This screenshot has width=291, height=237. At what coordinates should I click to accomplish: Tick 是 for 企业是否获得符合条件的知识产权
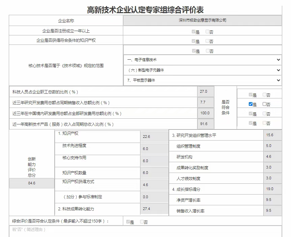194,41
